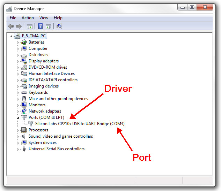Select the IDE ATA/ATAPI controllers label

[53, 80]
